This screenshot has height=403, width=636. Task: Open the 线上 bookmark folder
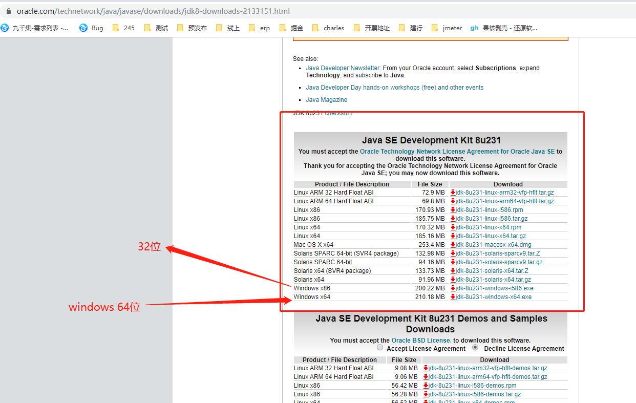click(x=228, y=28)
